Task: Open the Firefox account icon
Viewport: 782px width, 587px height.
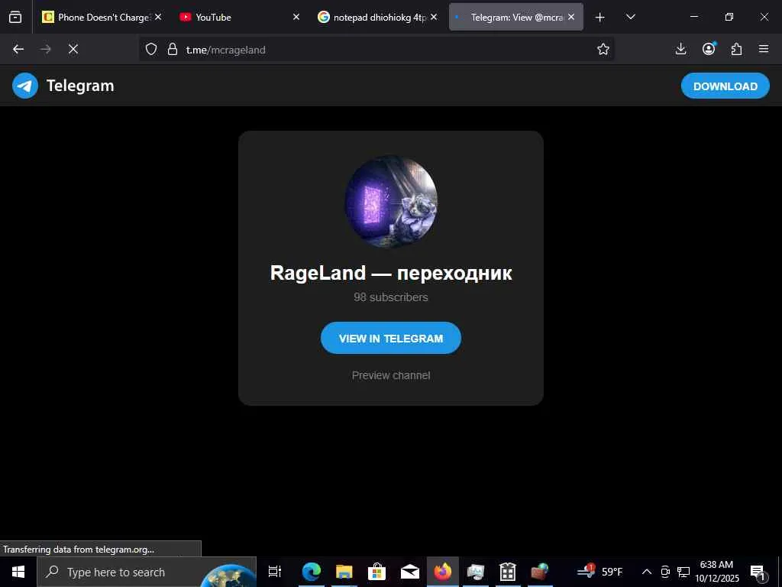Action: pyautogui.click(x=709, y=49)
